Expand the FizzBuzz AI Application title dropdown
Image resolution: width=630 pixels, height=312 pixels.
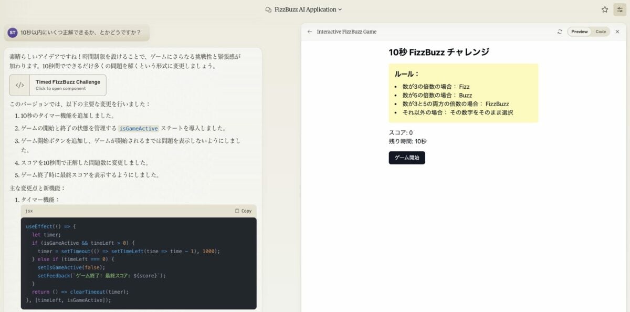[340, 9]
